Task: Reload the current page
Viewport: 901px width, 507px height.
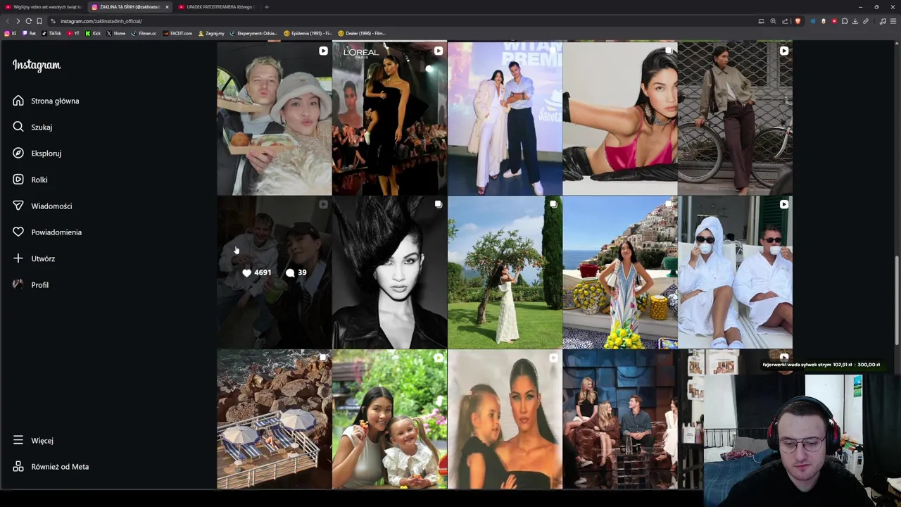Action: click(x=28, y=21)
